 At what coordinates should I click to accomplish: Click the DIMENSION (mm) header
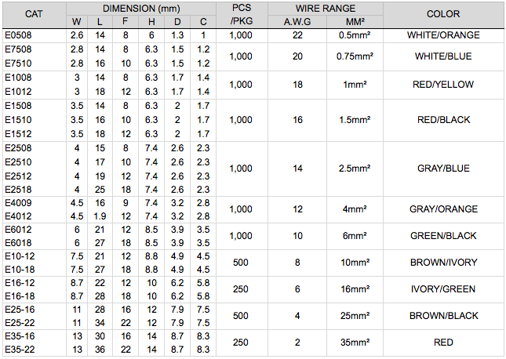(x=141, y=9)
